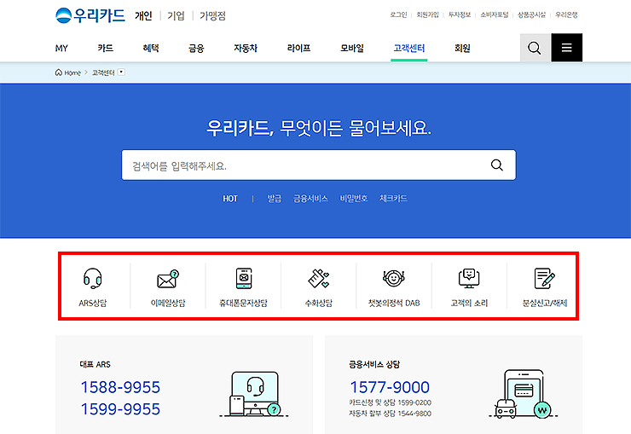The width and height of the screenshot is (631, 434).
Task: Click the 비밀번호 hot keyword
Action: (354, 199)
